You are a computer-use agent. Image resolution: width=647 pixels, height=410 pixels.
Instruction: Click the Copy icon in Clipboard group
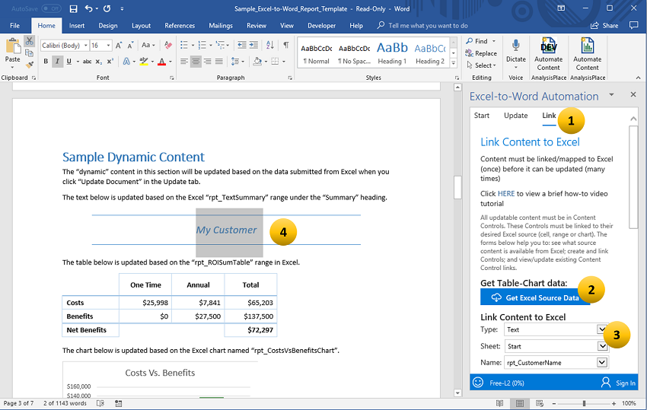[29, 53]
